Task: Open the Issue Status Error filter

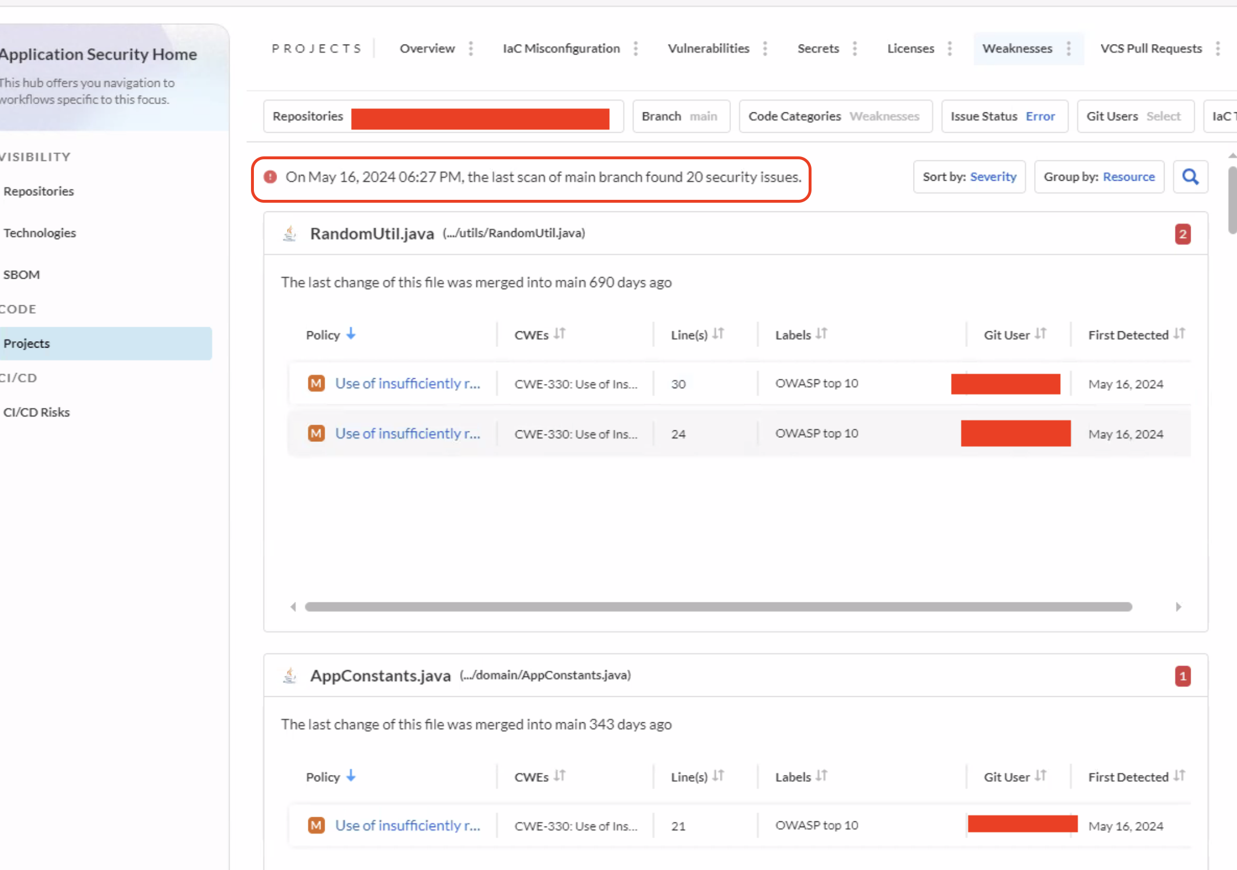Action: [x=1004, y=116]
